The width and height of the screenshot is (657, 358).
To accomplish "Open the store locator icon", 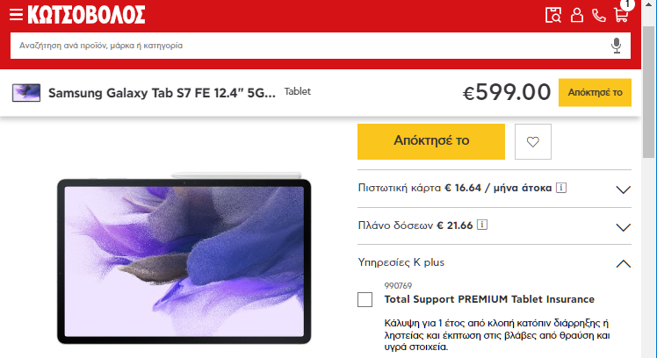I will pyautogui.click(x=553, y=15).
